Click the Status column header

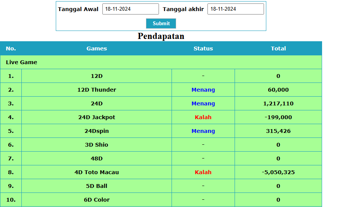pos(203,49)
